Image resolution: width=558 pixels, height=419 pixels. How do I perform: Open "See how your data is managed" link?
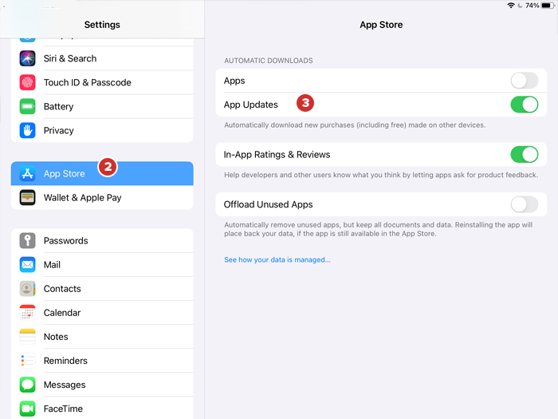tap(277, 260)
